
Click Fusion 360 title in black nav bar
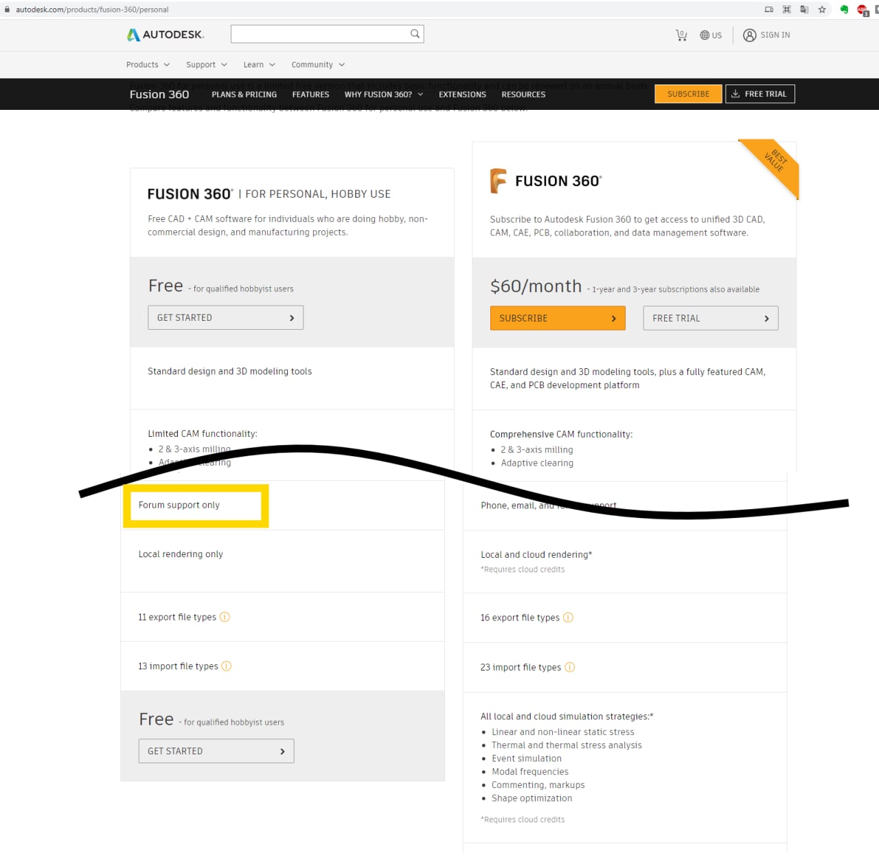pos(159,94)
